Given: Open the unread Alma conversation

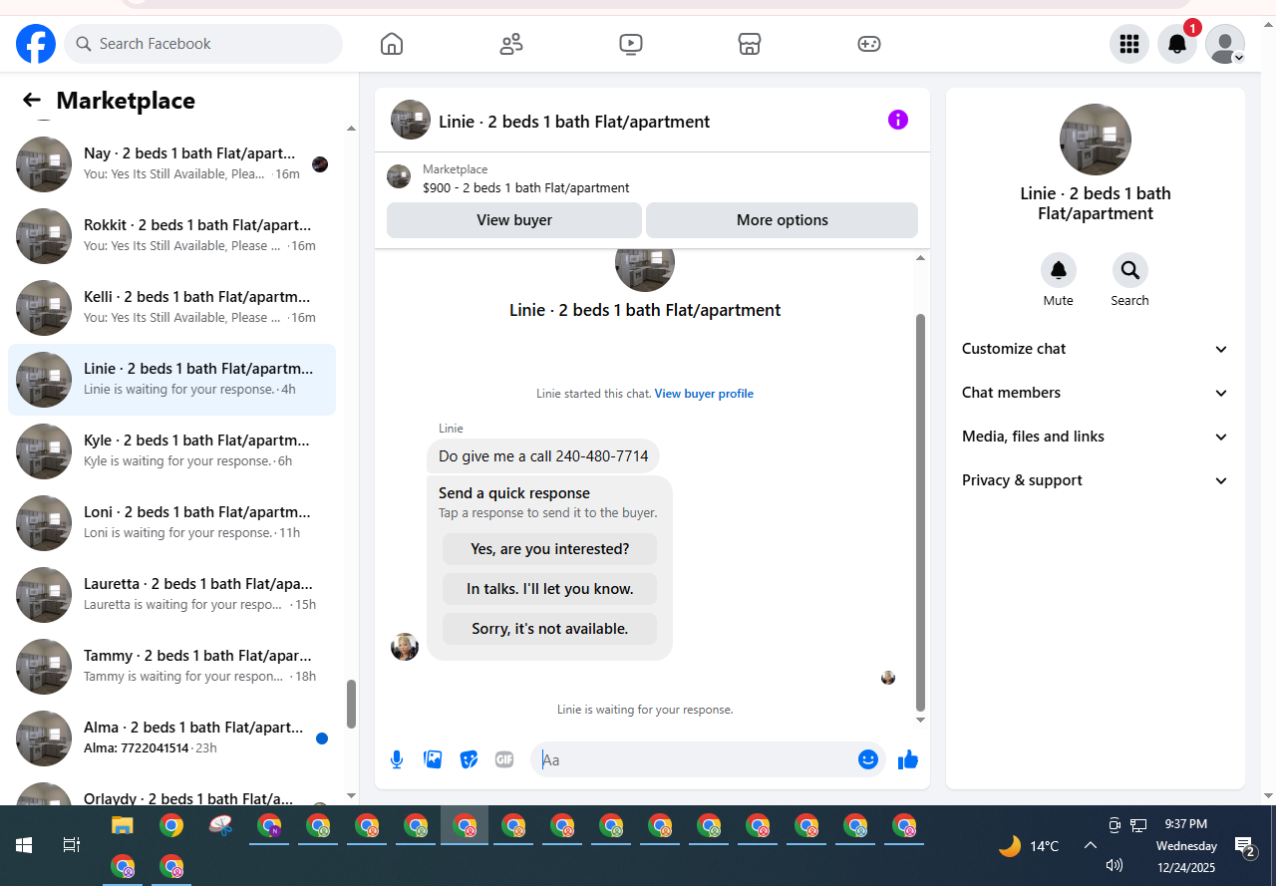Looking at the screenshot, I should 171,738.
